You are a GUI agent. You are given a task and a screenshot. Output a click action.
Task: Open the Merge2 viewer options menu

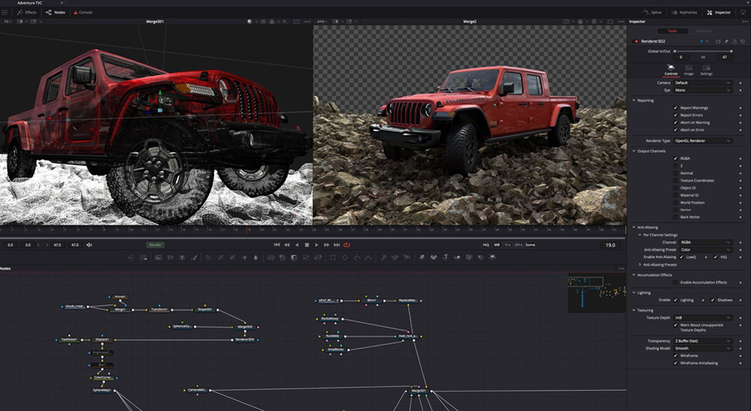621,22
